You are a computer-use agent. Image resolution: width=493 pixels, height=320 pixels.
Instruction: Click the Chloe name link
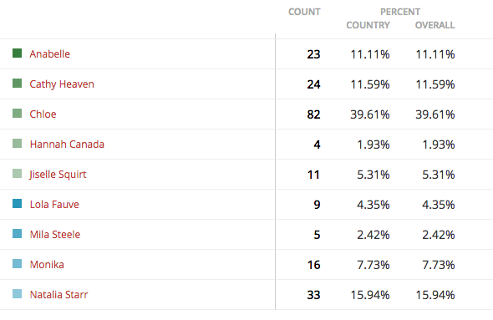click(43, 114)
